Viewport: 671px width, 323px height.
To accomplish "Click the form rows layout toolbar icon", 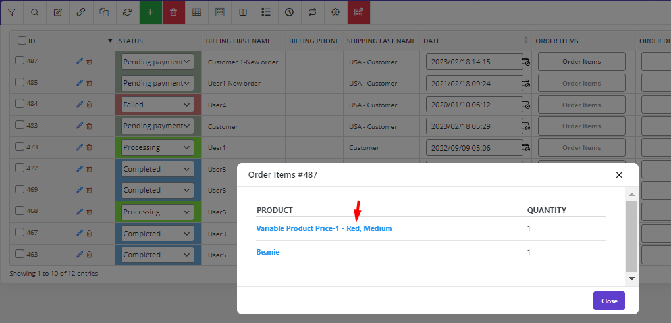I will click(220, 12).
